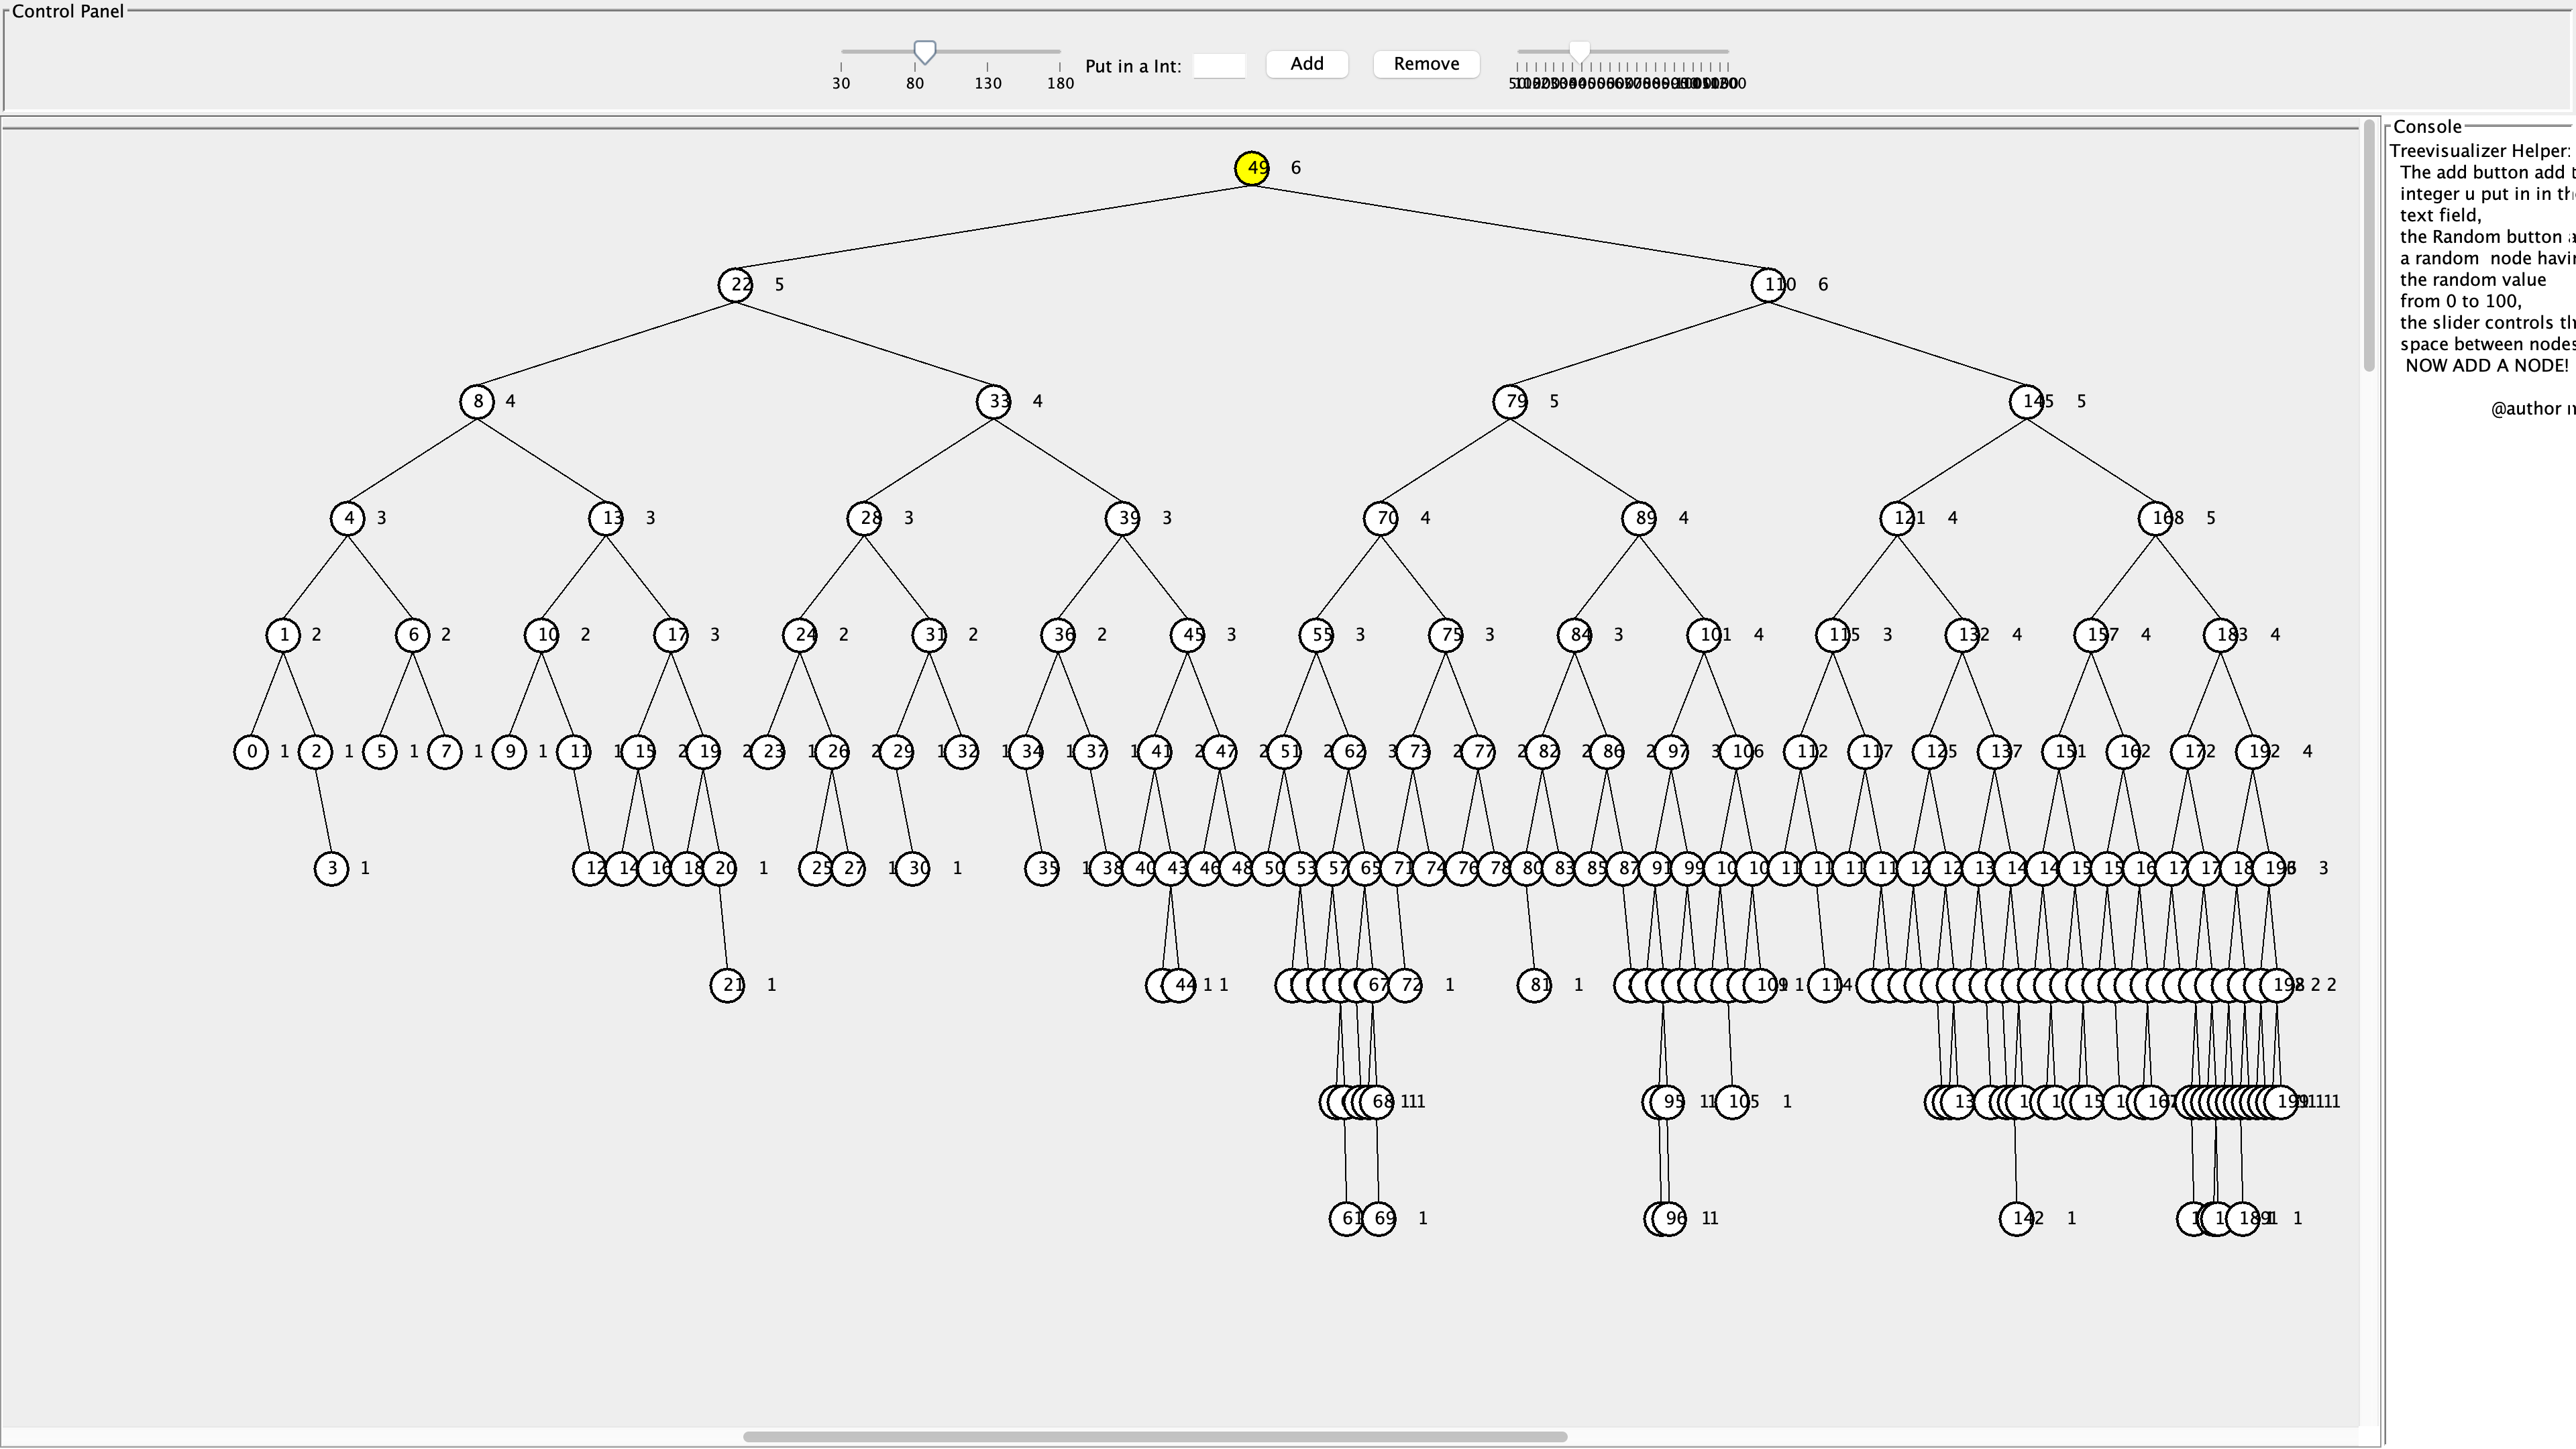The image size is (2576, 1449).
Task: Click tree node 8
Action: click(477, 402)
